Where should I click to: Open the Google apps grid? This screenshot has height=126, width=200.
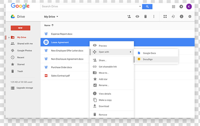pos(173,6)
